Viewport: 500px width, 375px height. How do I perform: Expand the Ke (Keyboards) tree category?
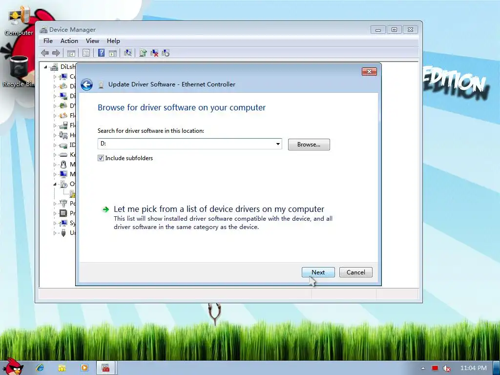pyautogui.click(x=55, y=155)
